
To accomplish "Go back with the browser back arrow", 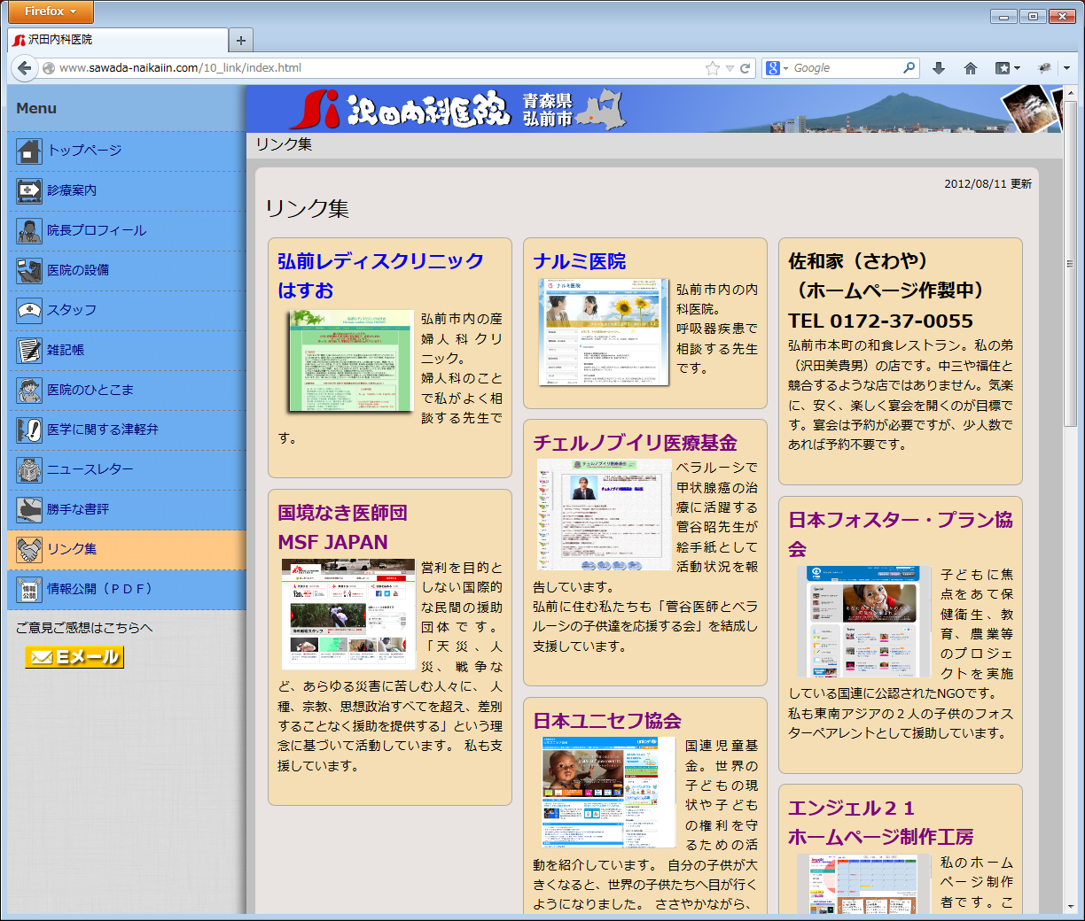I will (25, 68).
